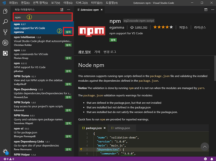Split the editor to the right
The image size is (216, 161).
(x=206, y=10)
